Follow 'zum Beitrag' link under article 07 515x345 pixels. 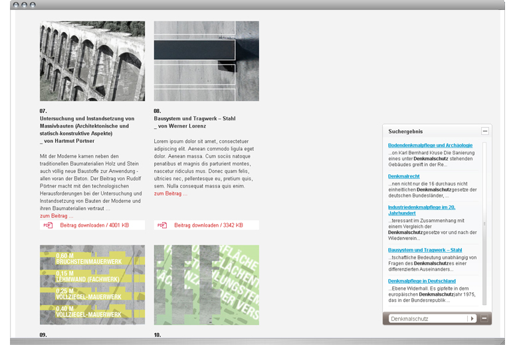(x=56, y=216)
